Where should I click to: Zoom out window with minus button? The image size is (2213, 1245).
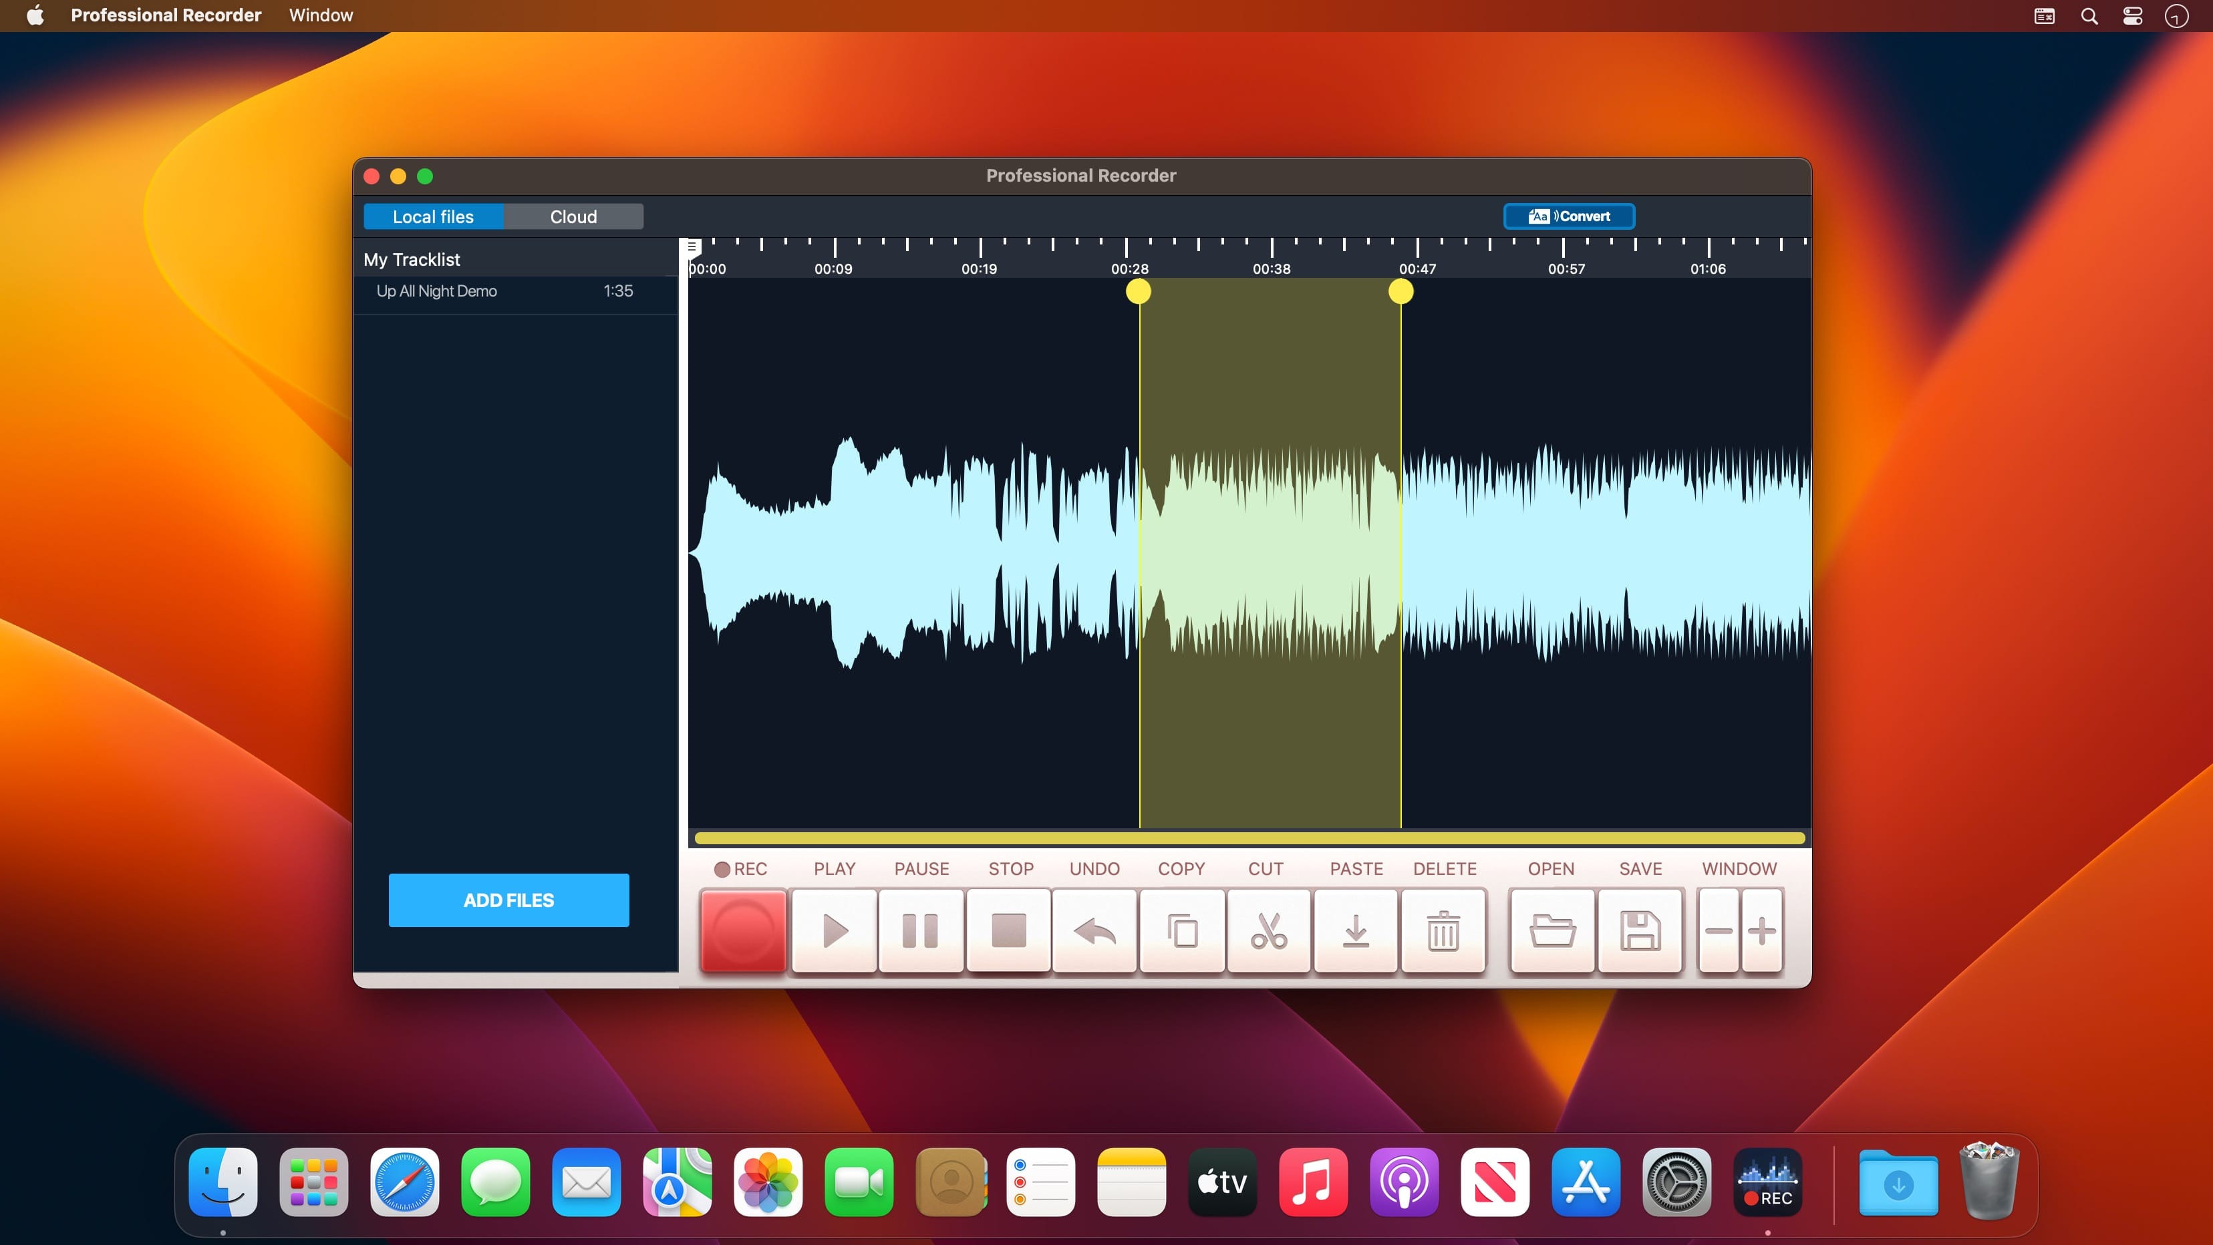(1719, 931)
